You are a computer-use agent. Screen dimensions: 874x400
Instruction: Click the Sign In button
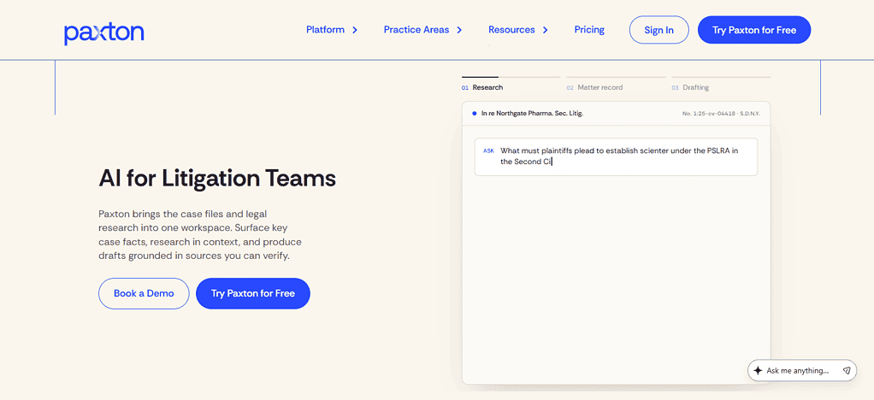(658, 30)
